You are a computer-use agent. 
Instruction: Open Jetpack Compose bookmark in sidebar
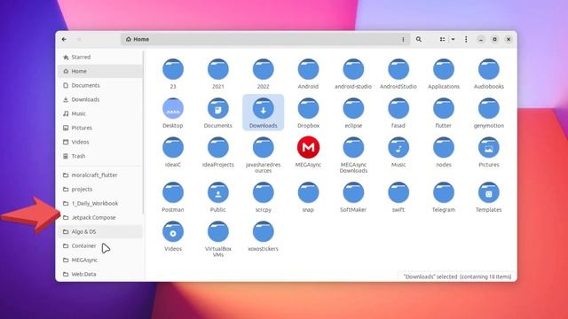coord(100,217)
